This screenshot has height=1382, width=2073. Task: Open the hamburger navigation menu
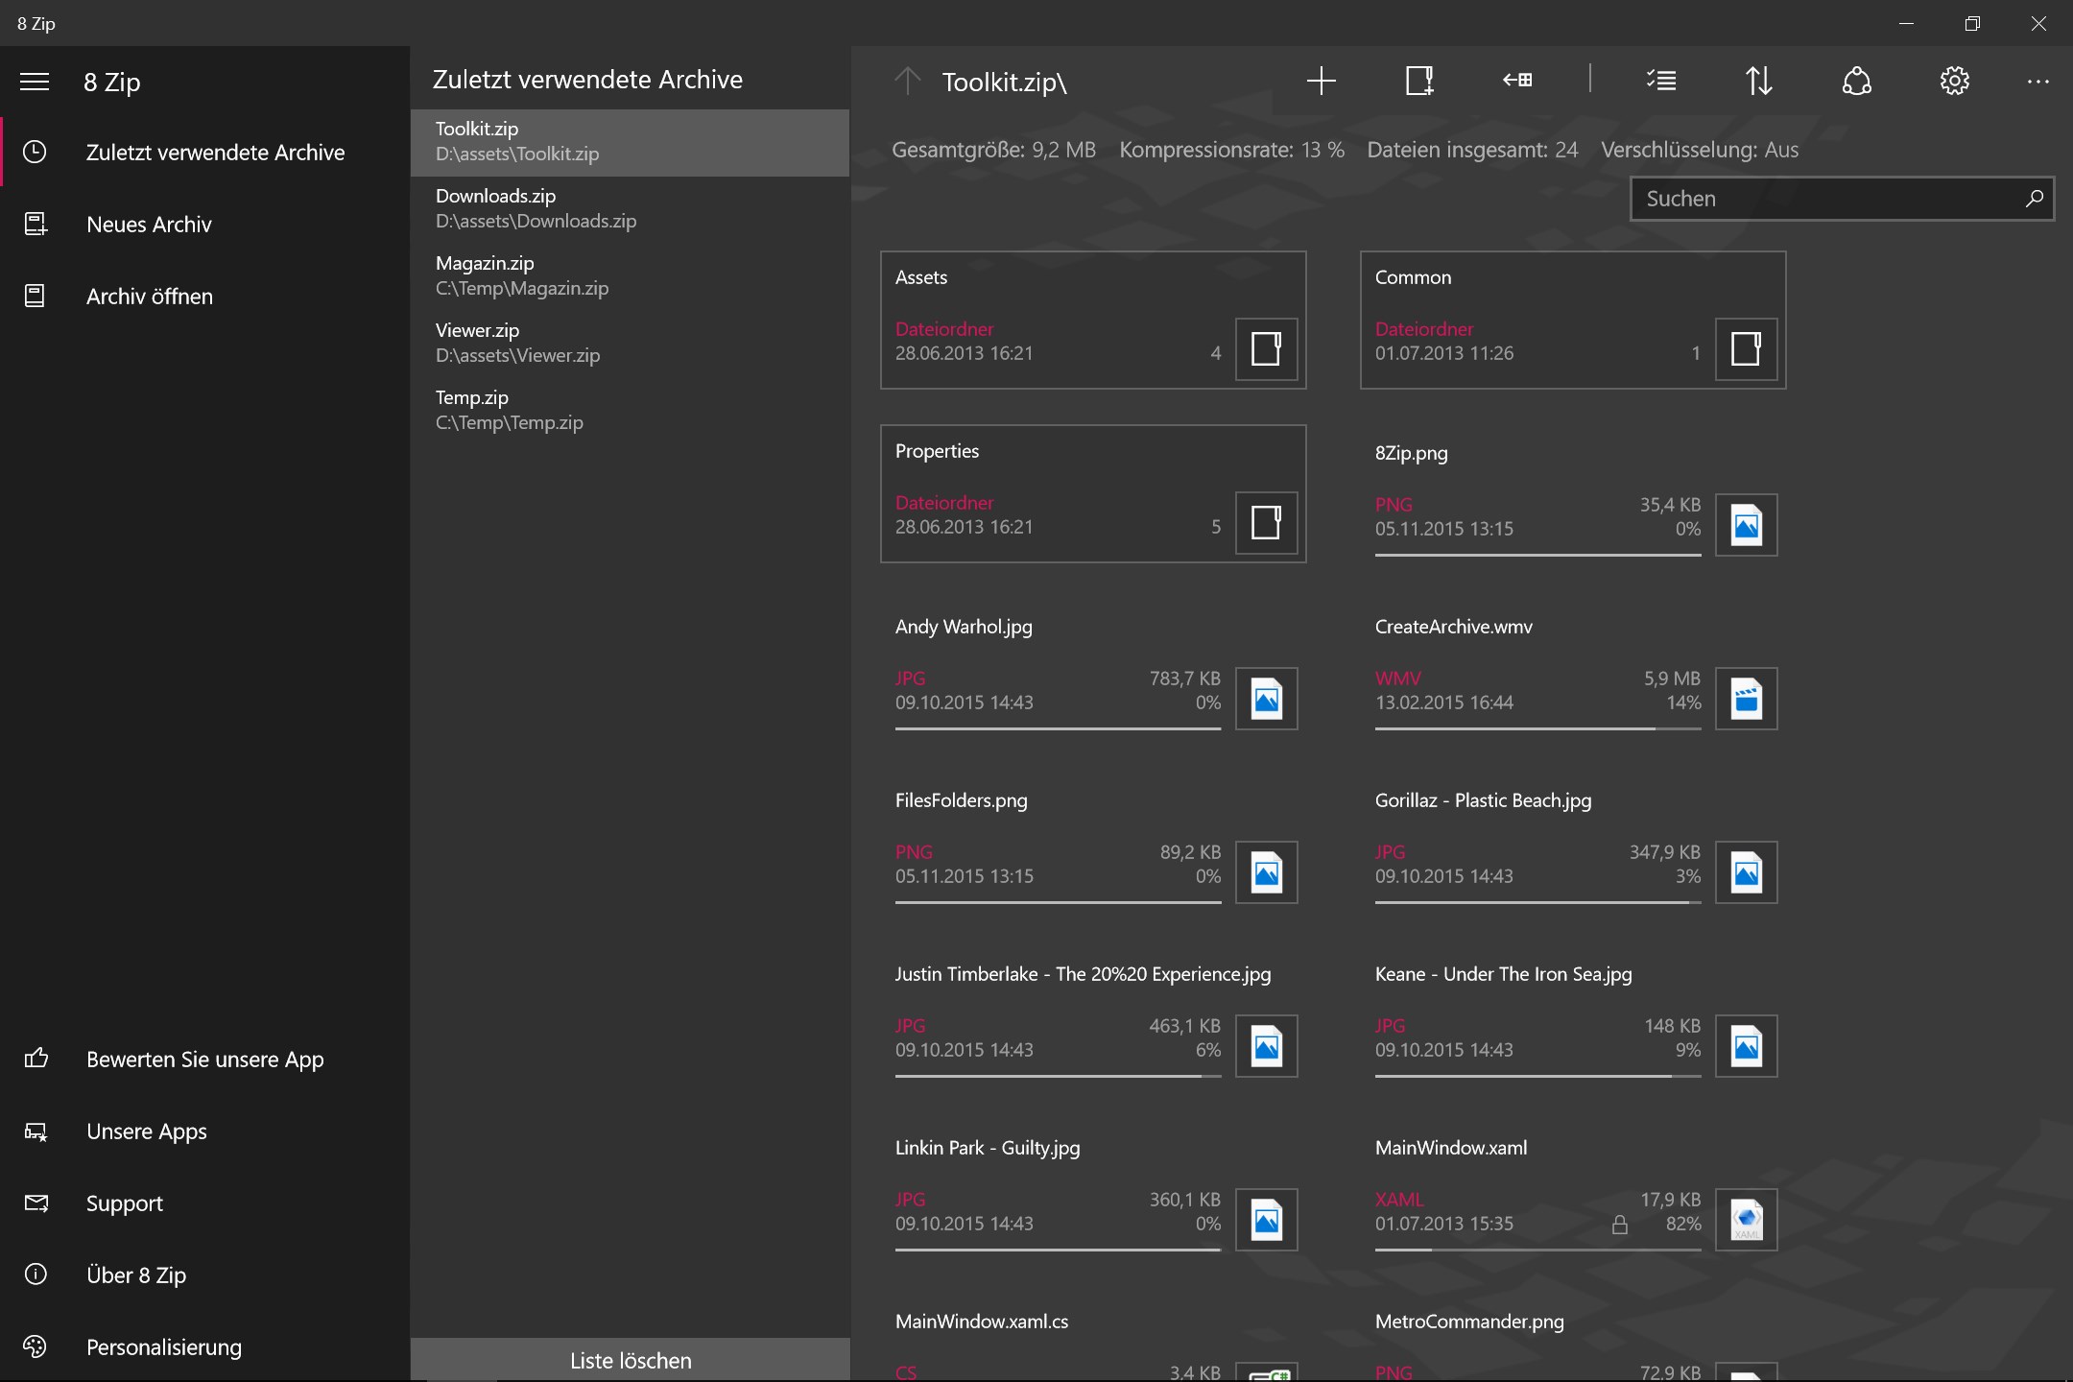35,82
